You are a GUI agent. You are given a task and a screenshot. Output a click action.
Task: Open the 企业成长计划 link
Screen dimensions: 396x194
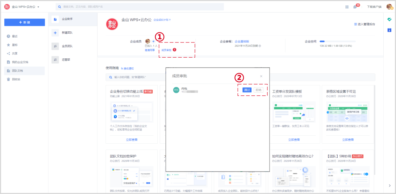[162, 20]
